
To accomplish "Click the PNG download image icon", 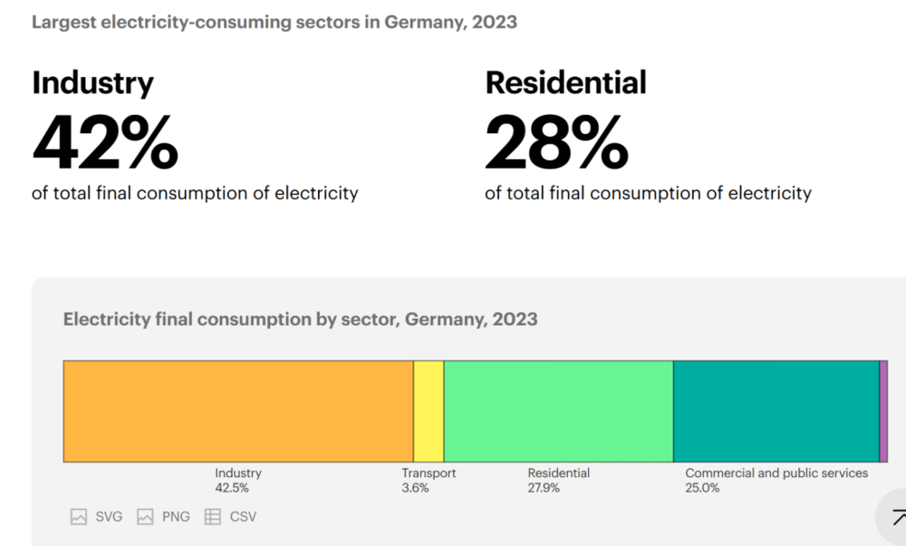I will click(x=145, y=517).
